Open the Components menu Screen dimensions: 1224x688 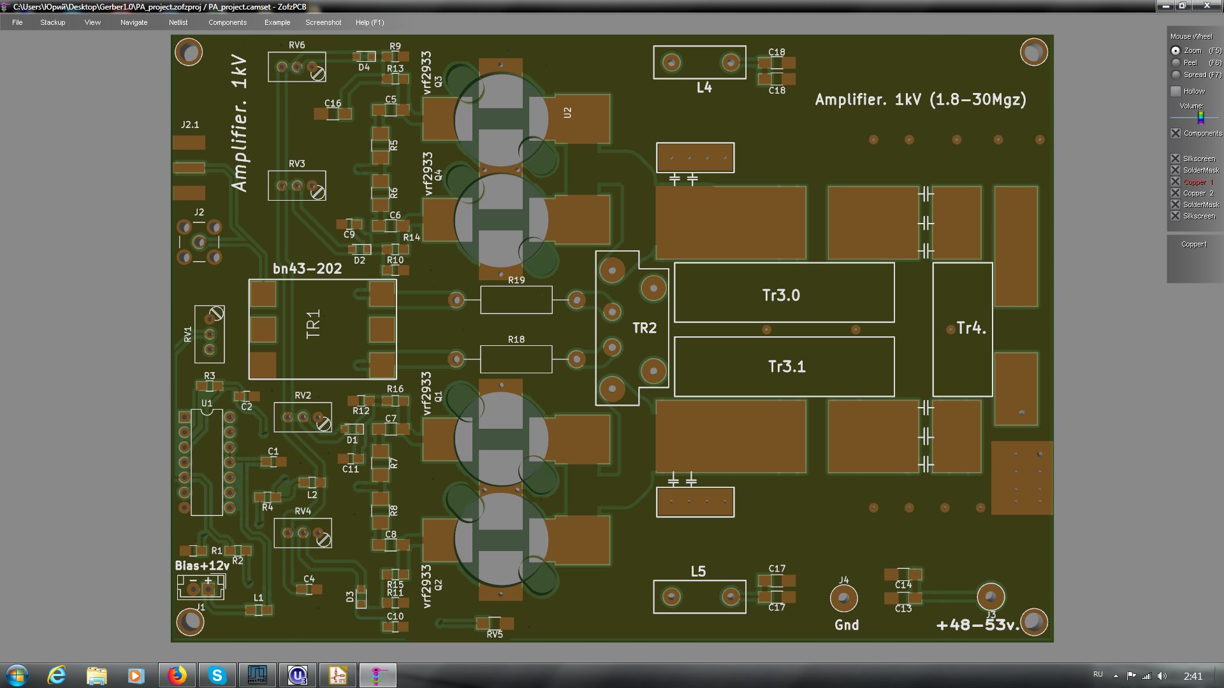tap(227, 22)
